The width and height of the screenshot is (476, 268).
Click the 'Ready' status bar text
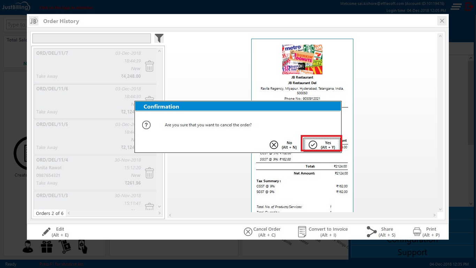point(11,264)
